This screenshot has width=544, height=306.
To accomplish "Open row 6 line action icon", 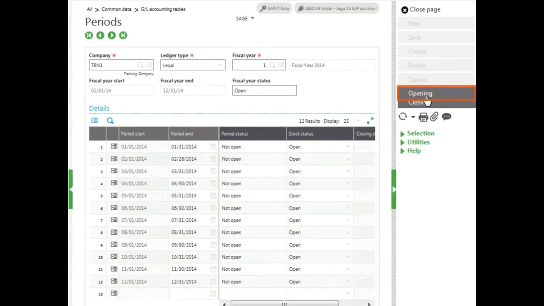I will point(114,207).
